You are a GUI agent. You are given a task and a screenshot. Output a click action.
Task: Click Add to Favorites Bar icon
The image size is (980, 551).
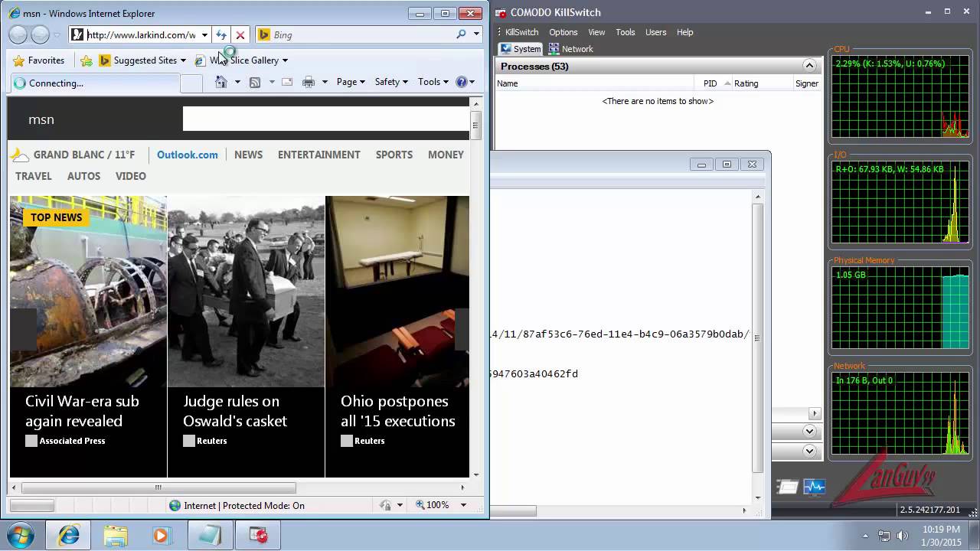(87, 60)
